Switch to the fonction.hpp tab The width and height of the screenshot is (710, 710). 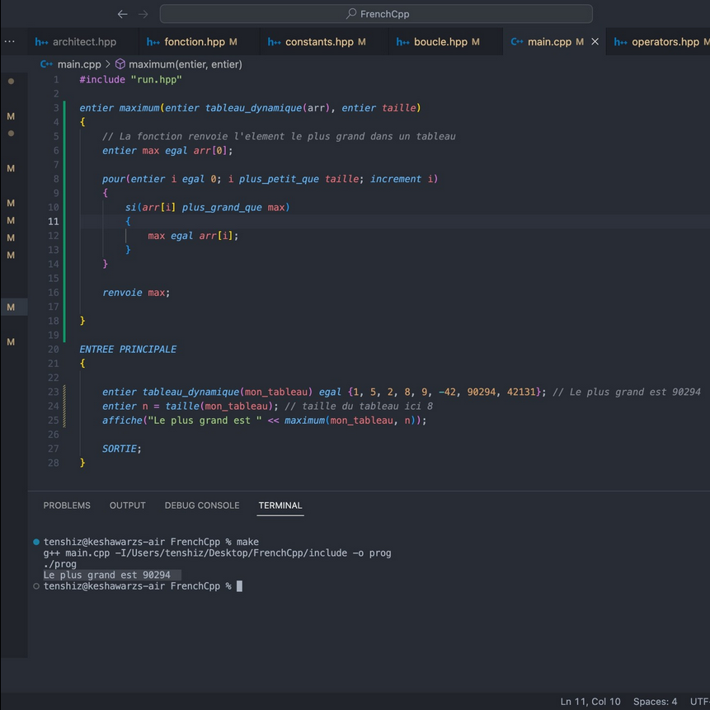tap(194, 42)
